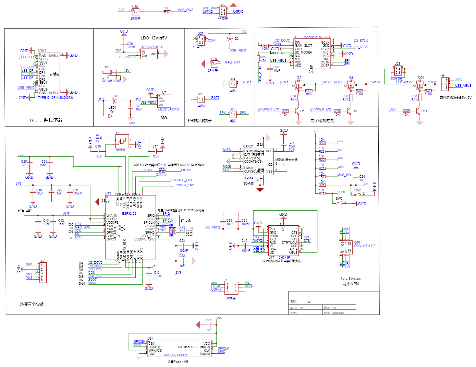Select the W25Q32JVSSIQ part label
Image resolution: width=476 pixels, height=367 pixels.
coord(175,355)
